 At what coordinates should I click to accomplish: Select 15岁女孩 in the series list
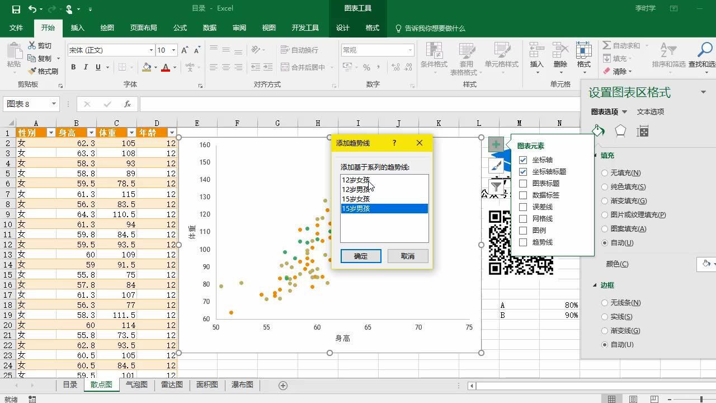[384, 199]
